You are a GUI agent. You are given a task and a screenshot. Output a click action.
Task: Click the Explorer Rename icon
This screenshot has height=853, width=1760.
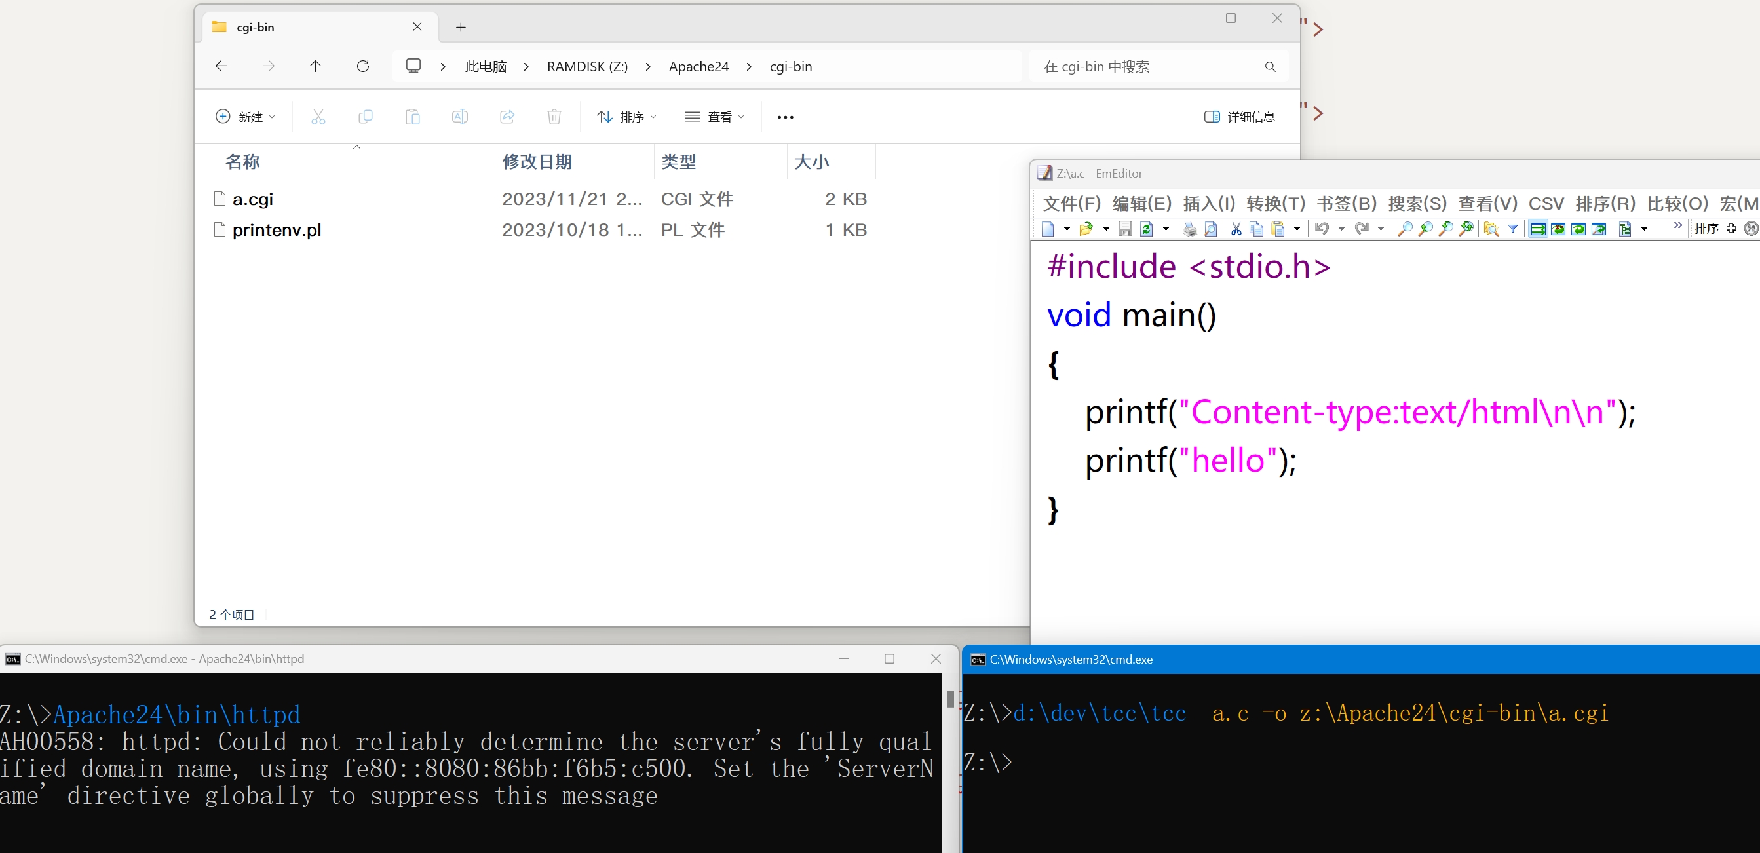point(460,117)
